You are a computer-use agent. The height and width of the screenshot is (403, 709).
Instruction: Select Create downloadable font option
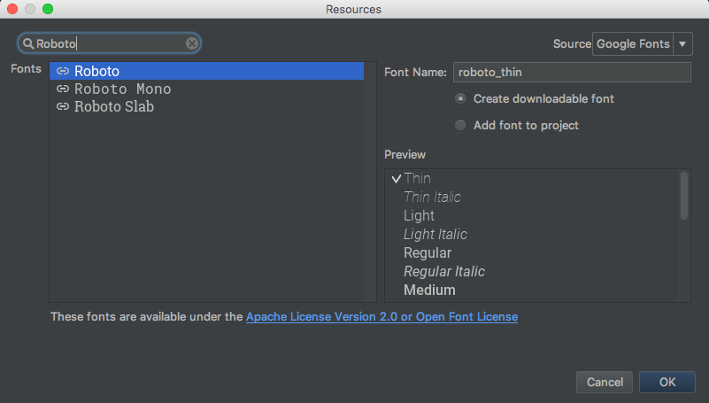460,98
